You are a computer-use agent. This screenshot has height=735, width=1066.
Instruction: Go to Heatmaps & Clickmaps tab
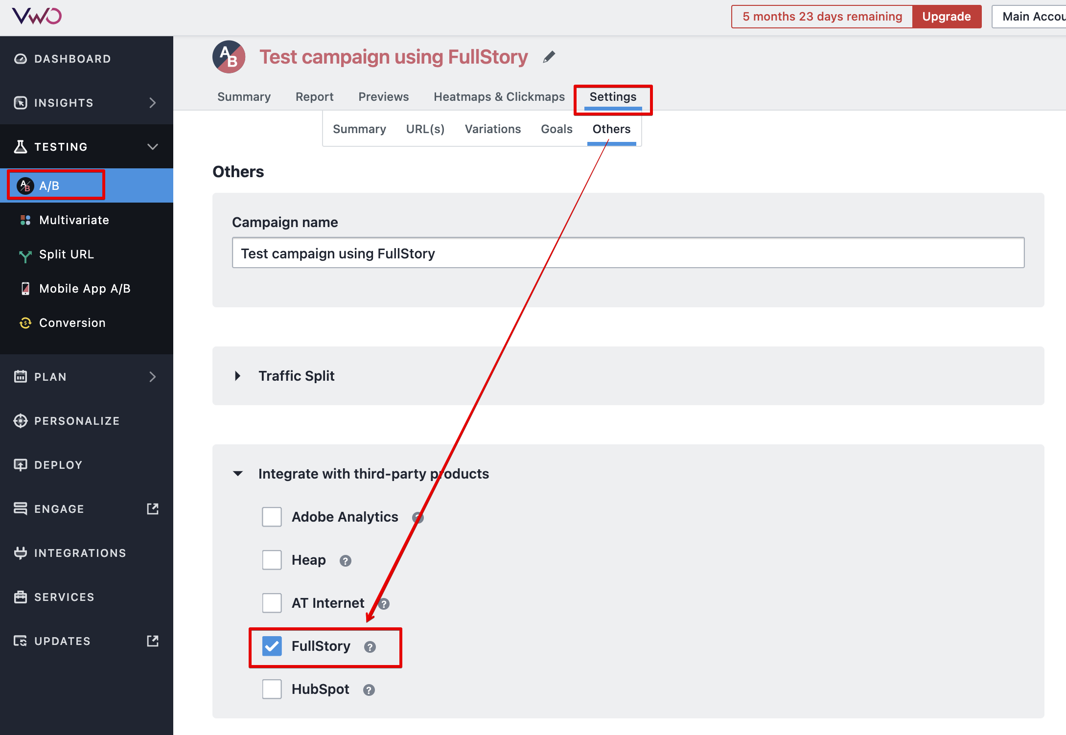click(x=499, y=97)
